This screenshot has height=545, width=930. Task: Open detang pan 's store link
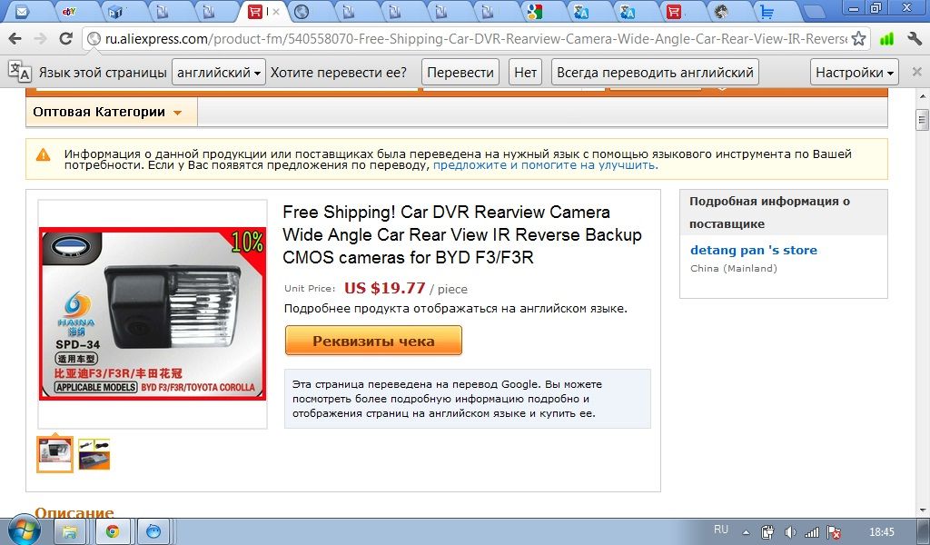tap(753, 251)
